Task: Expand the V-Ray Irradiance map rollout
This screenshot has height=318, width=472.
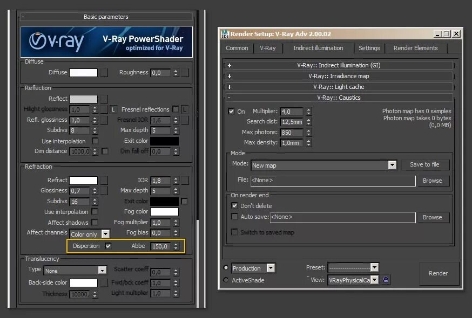Action: (339, 76)
